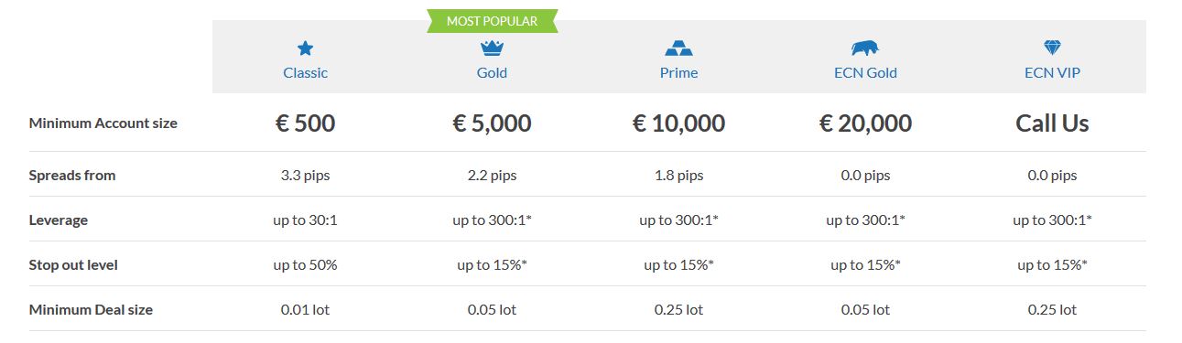
Task: Click the Spreads from row label
Action: pyautogui.click(x=72, y=175)
